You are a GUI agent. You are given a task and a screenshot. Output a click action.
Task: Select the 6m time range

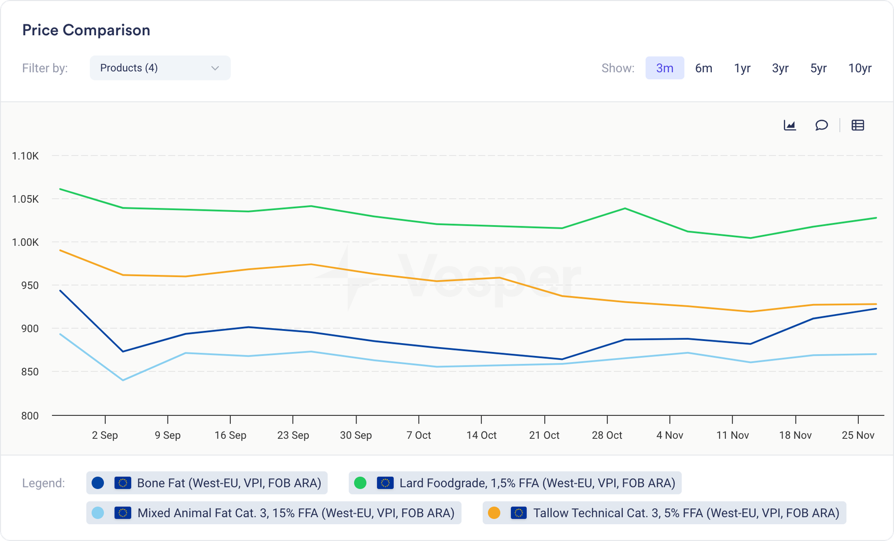(703, 68)
